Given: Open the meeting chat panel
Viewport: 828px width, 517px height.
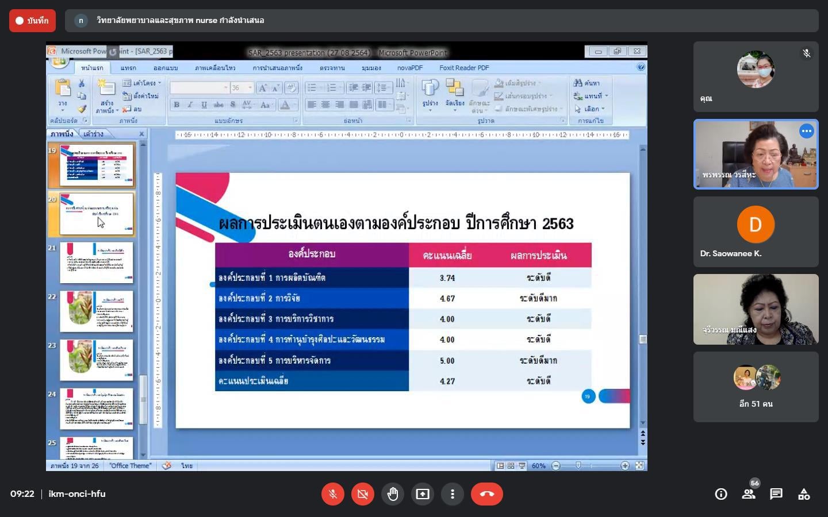Looking at the screenshot, I should click(x=776, y=494).
